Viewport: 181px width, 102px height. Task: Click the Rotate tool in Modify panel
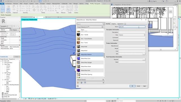(42, 10)
